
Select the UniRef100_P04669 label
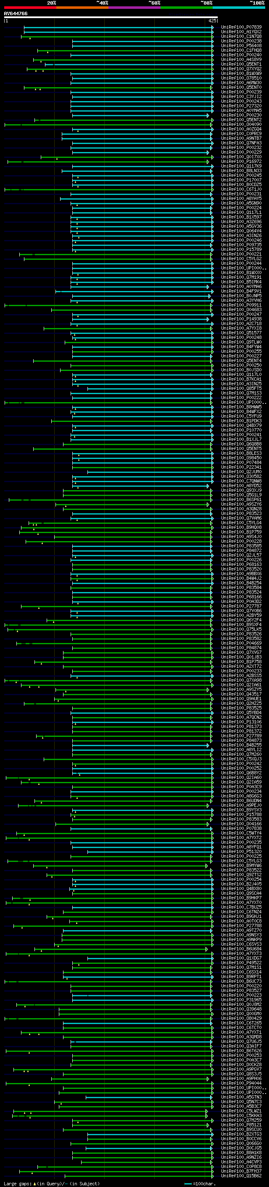tap(241, 644)
